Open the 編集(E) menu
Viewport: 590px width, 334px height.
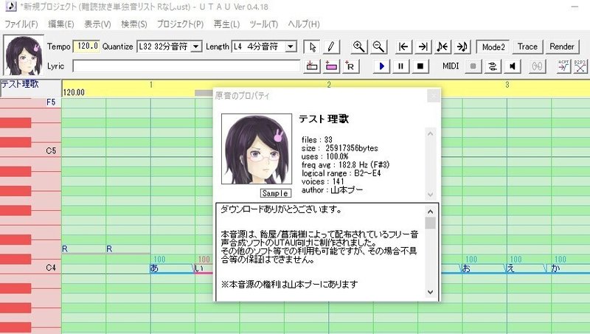click(61, 24)
